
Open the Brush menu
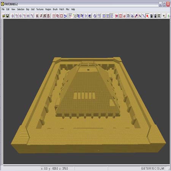55,9
